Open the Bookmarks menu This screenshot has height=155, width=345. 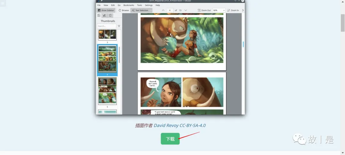click(129, 5)
